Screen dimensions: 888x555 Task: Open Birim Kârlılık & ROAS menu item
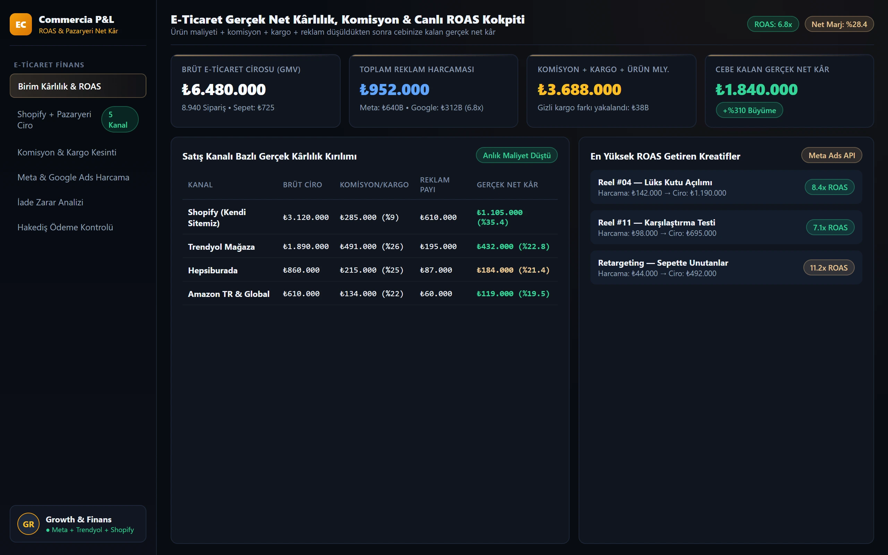[78, 86]
